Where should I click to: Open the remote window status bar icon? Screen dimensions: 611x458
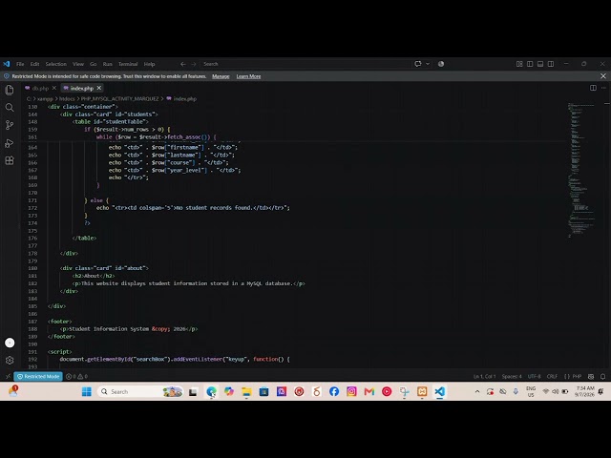[8, 376]
